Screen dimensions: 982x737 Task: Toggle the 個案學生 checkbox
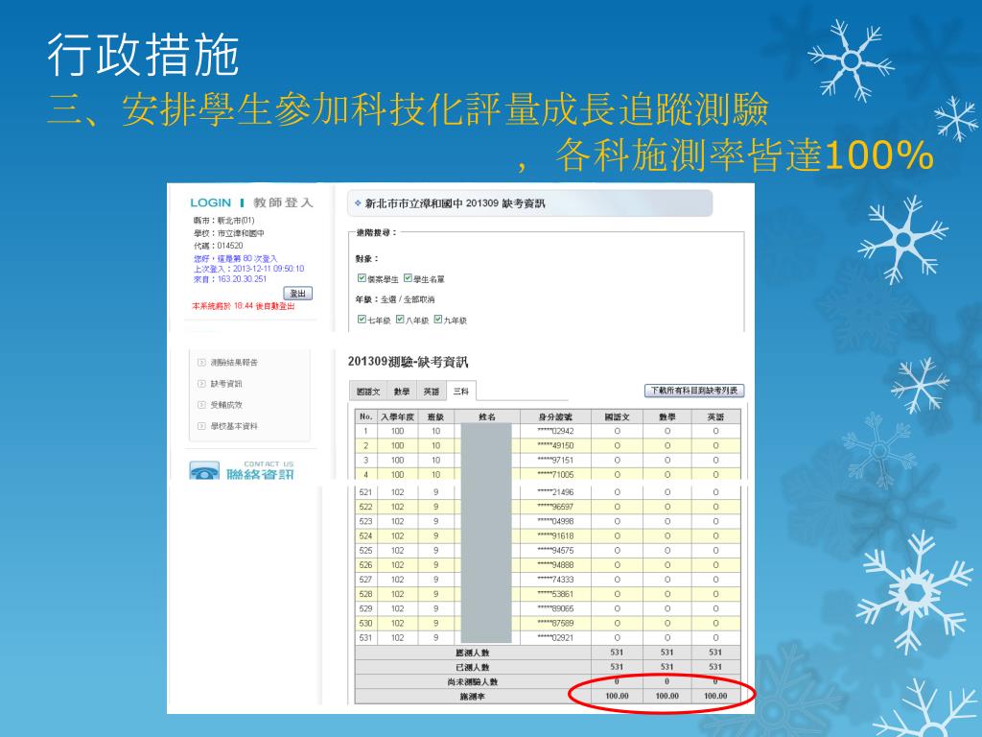362,277
